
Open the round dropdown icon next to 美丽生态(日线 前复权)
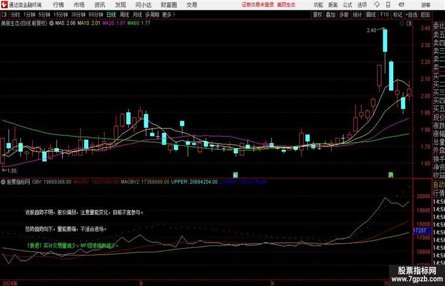pos(51,23)
